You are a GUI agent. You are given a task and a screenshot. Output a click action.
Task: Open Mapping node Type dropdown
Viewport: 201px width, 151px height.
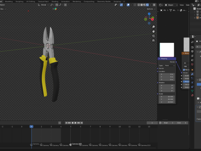coord(170,65)
